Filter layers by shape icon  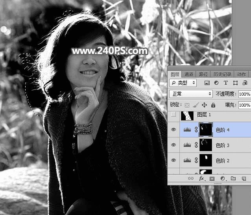click(235, 83)
